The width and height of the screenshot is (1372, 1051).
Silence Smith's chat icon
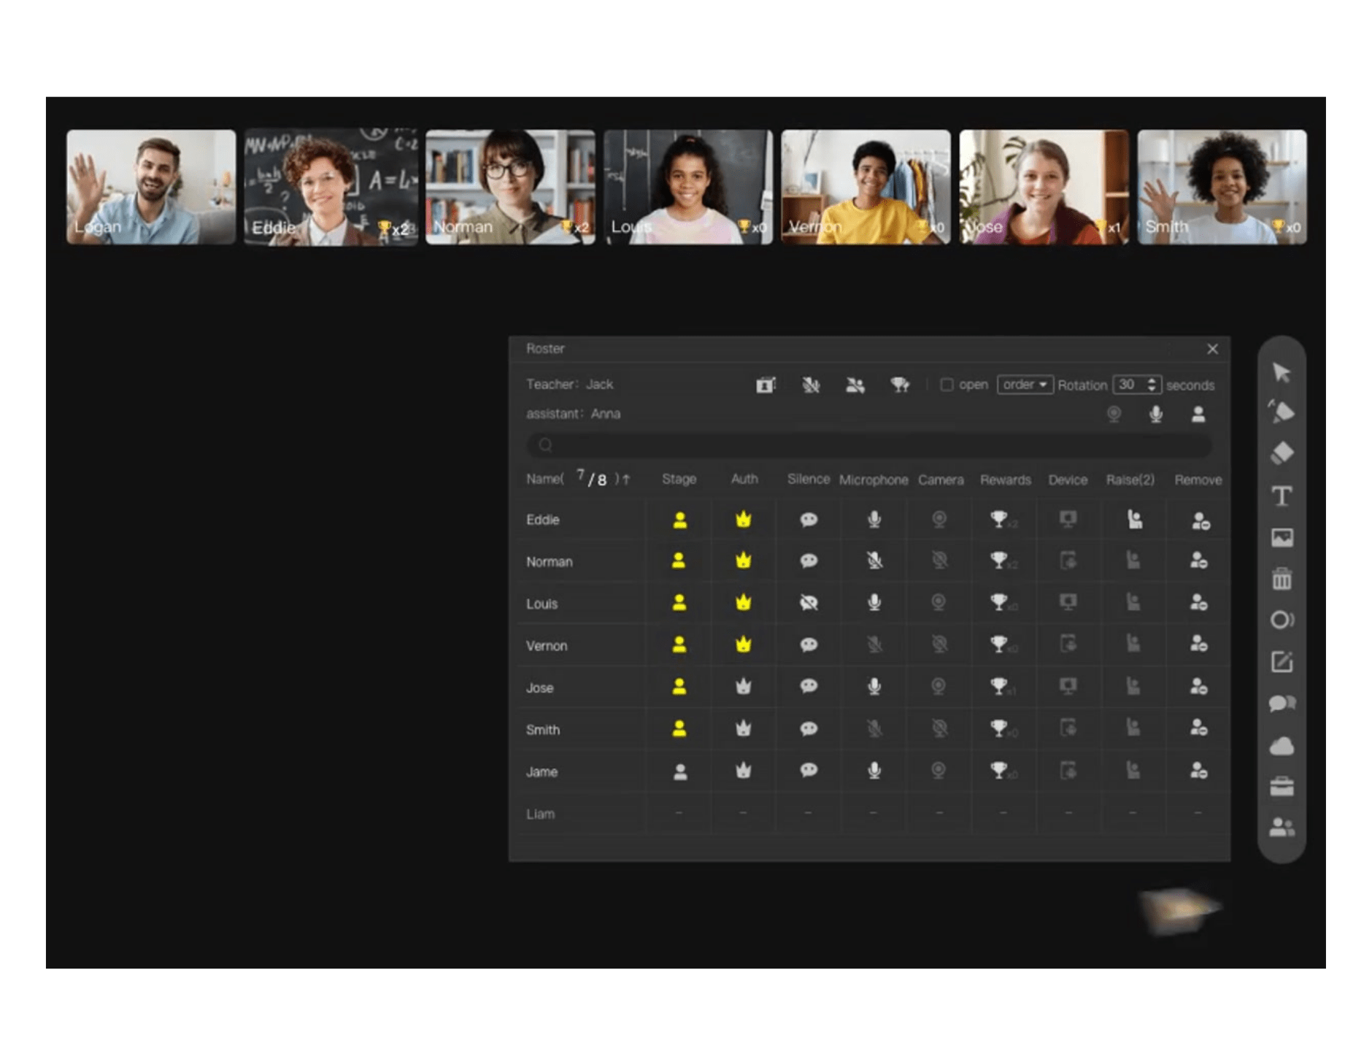coord(809,728)
